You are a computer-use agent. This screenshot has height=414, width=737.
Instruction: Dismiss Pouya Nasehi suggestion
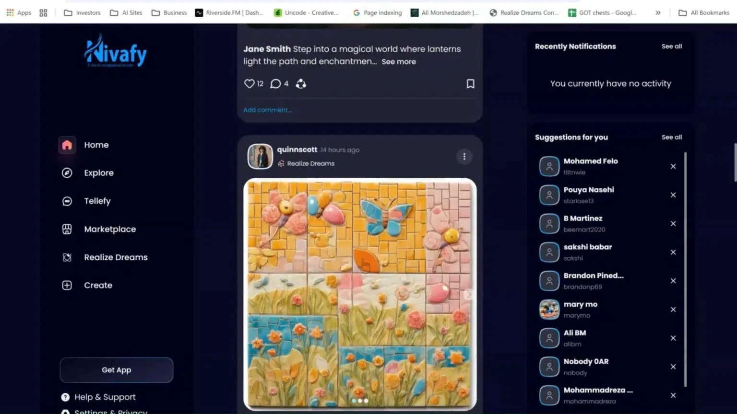[673, 195]
